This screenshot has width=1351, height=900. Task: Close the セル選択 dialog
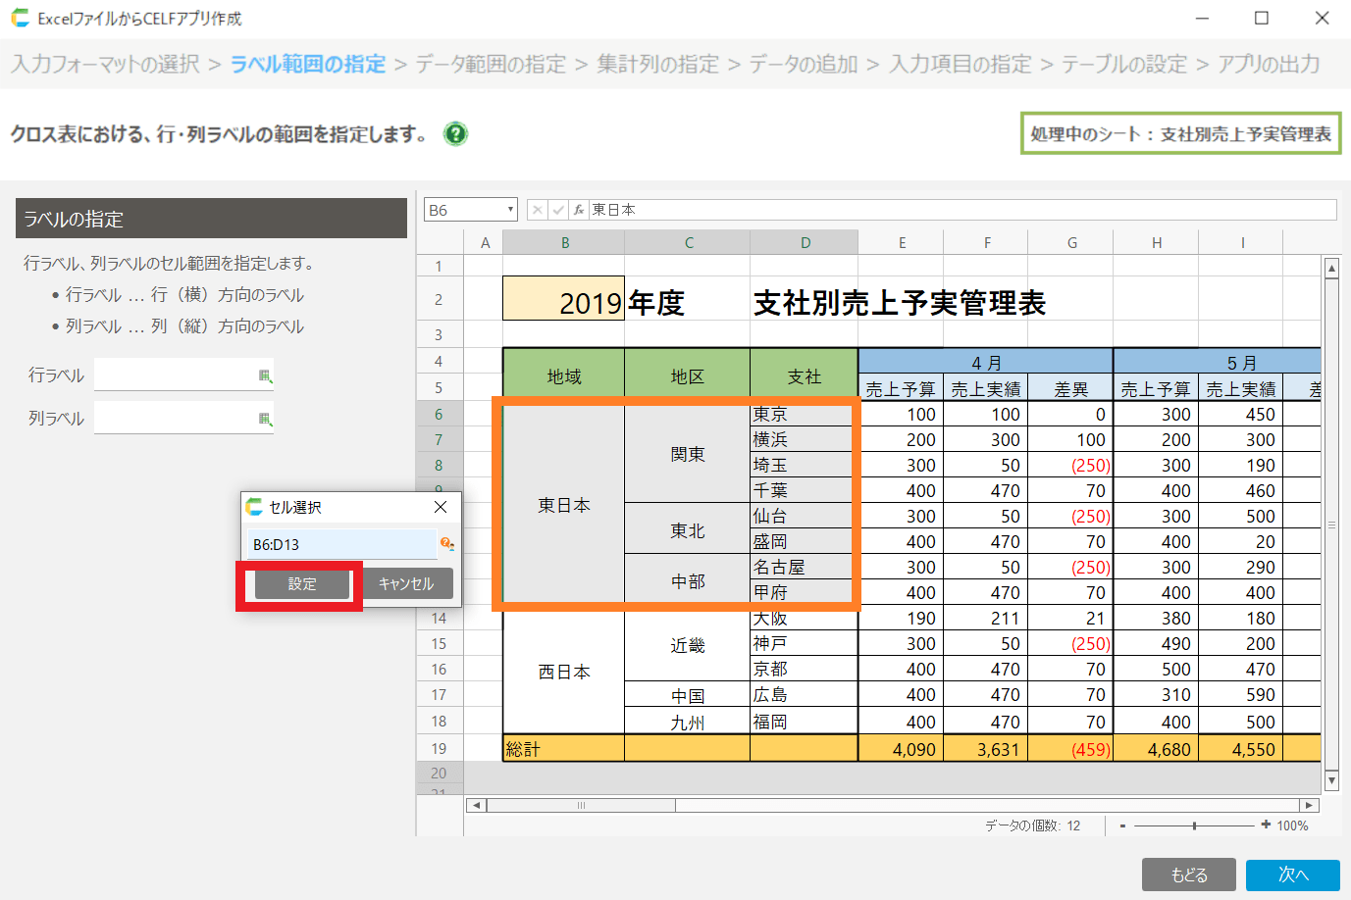[x=441, y=507]
